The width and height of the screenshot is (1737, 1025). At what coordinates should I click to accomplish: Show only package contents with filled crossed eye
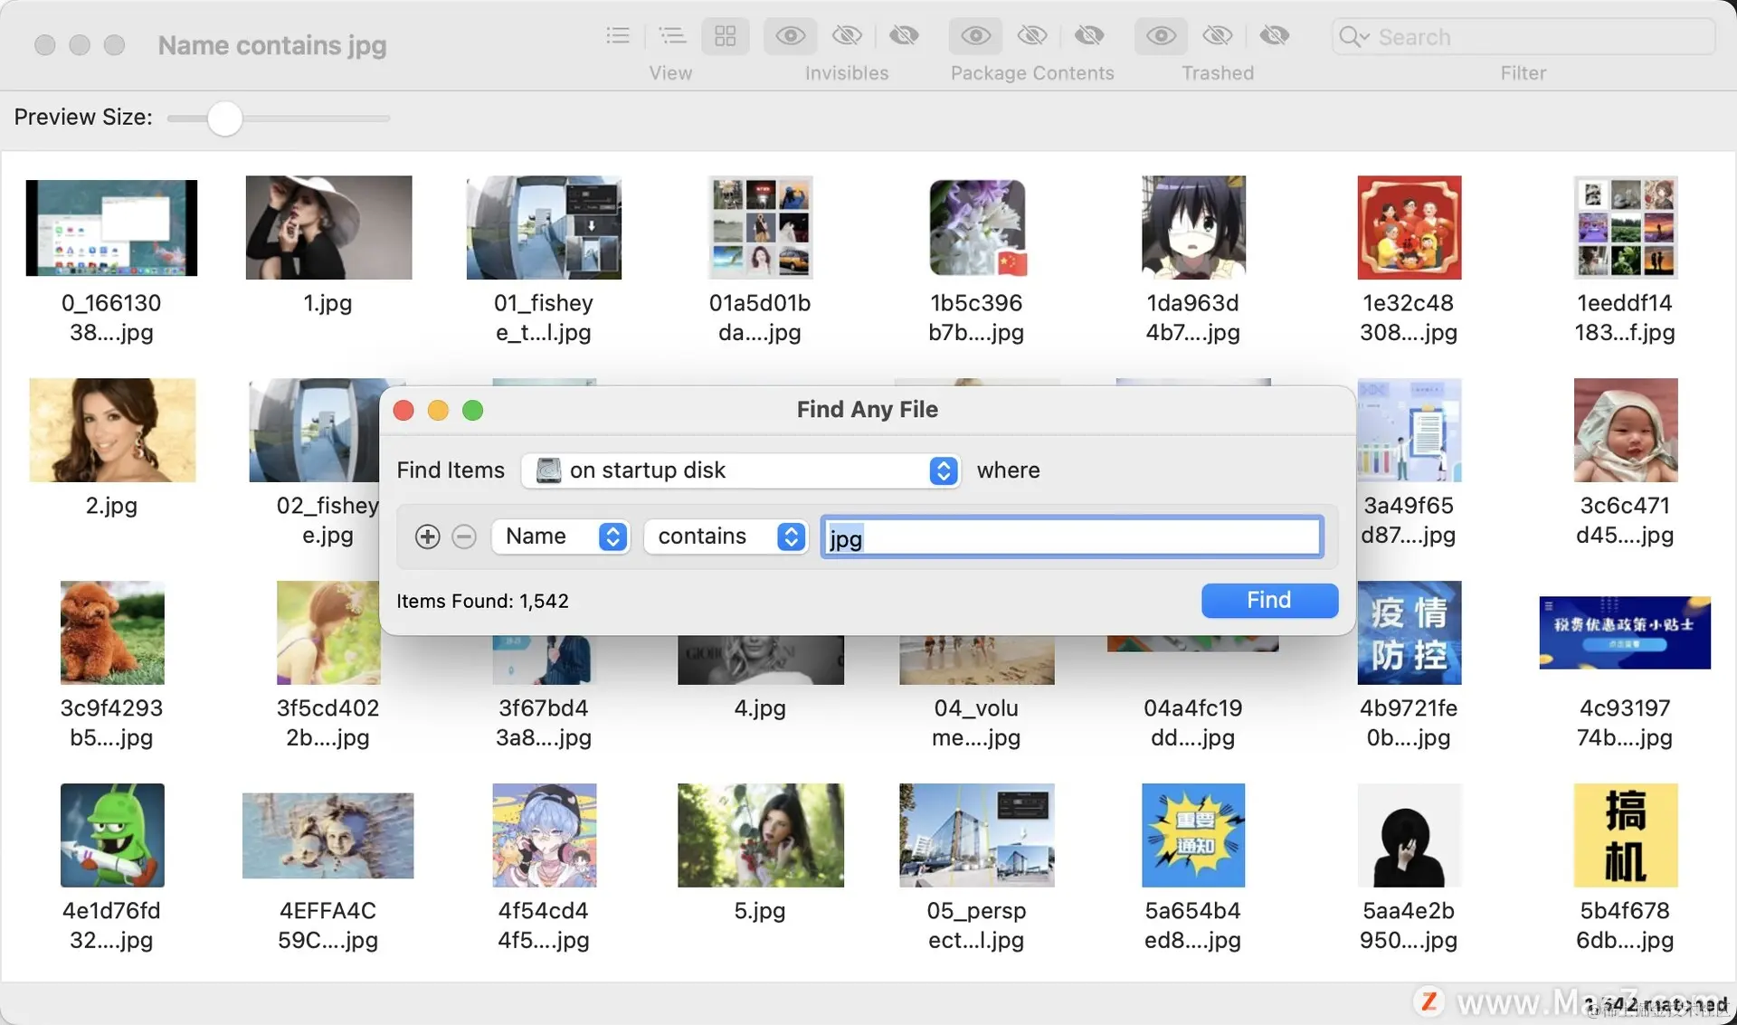point(1088,36)
